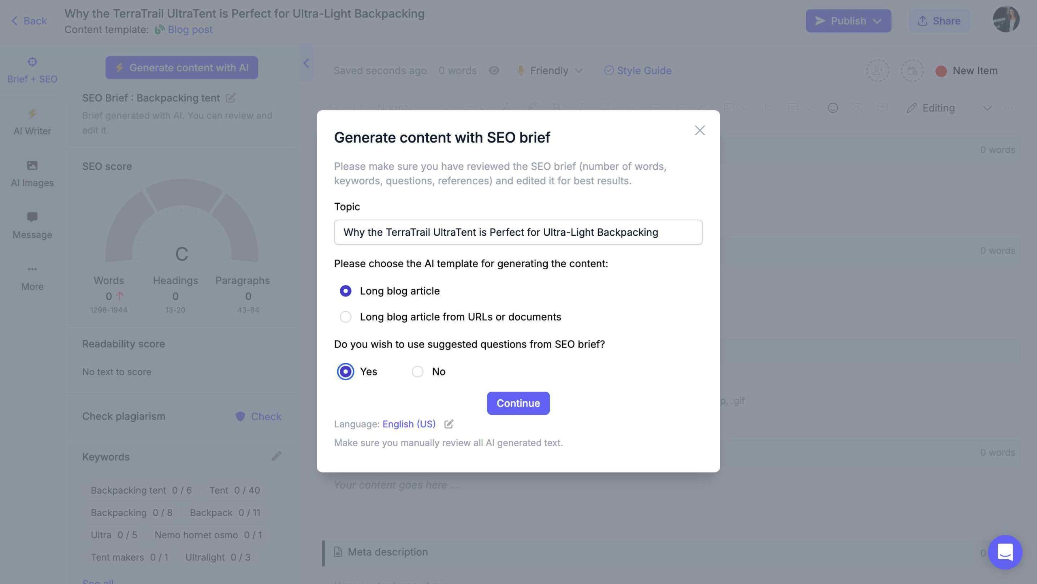Open the Normal text style dropdown
1037x584 pixels.
pos(412,108)
